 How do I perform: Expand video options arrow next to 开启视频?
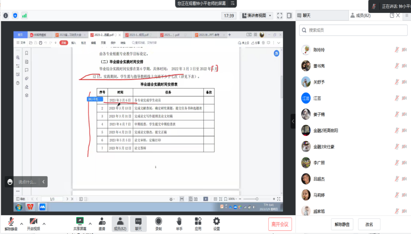point(44,224)
